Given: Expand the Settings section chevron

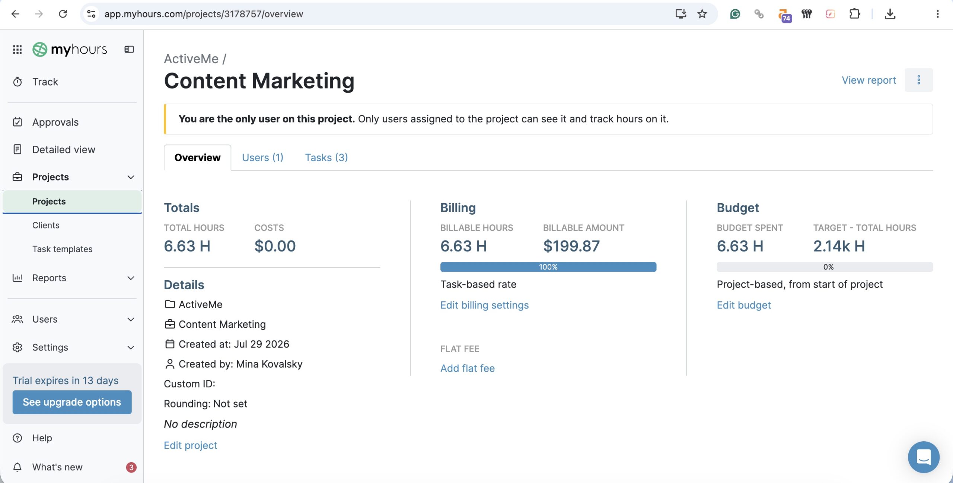Looking at the screenshot, I should tap(131, 348).
